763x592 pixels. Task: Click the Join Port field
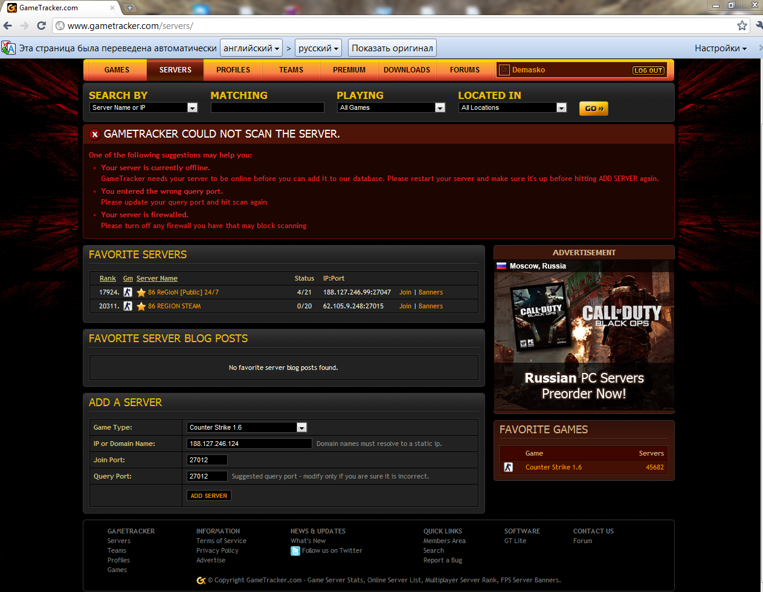click(207, 460)
